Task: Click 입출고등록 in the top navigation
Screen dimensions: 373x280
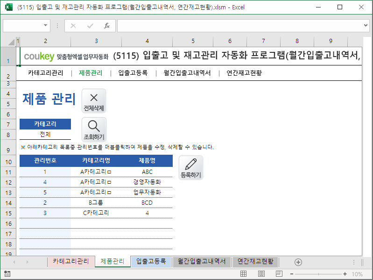Action: pyautogui.click(x=133, y=73)
